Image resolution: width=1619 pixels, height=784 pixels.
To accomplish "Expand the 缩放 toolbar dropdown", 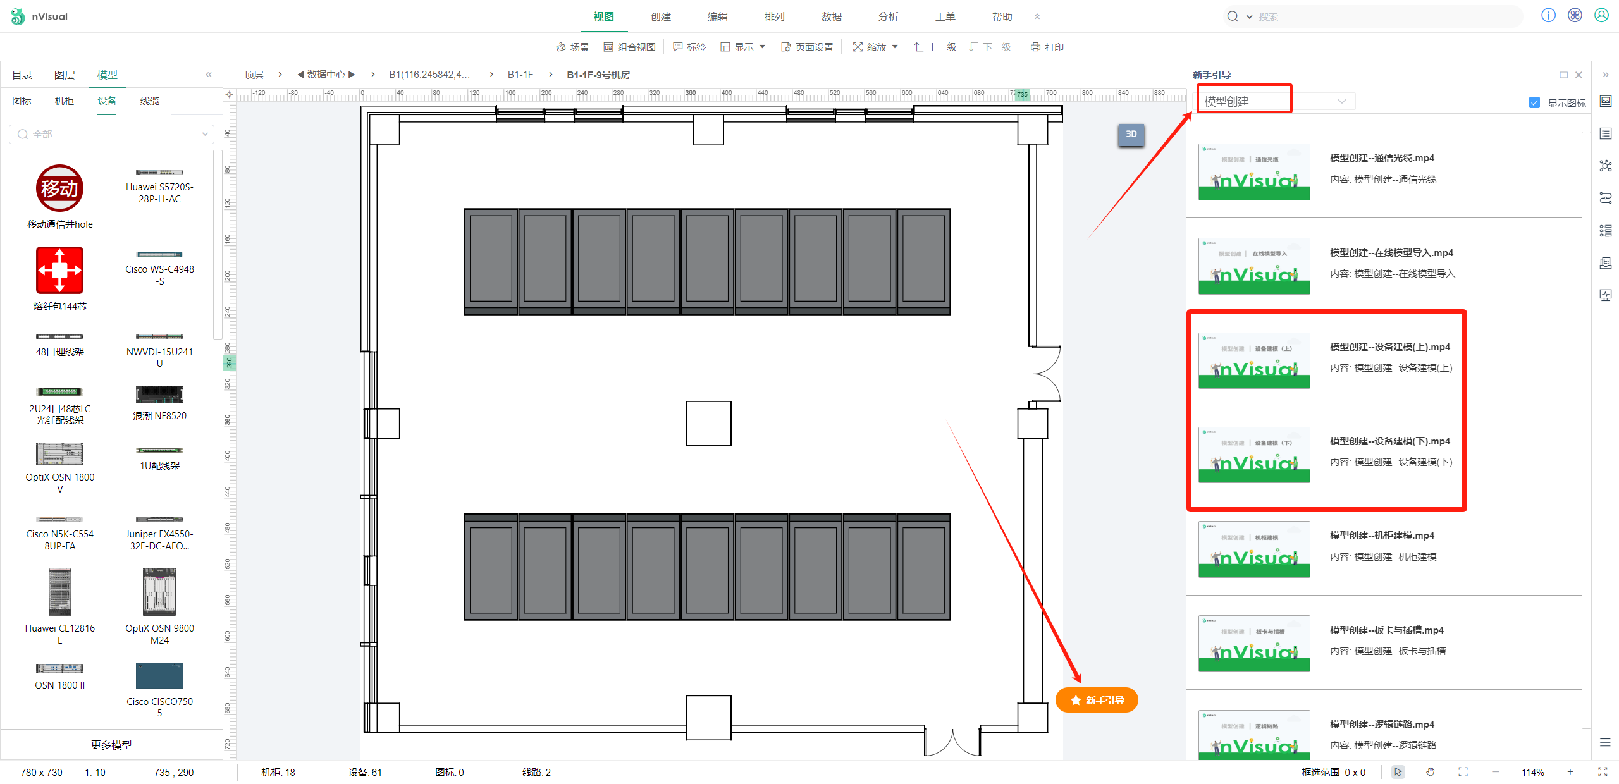I will pyautogui.click(x=875, y=47).
